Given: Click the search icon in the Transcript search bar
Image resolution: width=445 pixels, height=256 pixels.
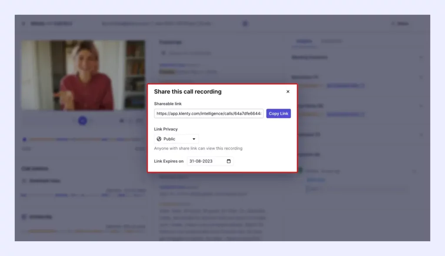Looking at the screenshot, I should point(164,52).
